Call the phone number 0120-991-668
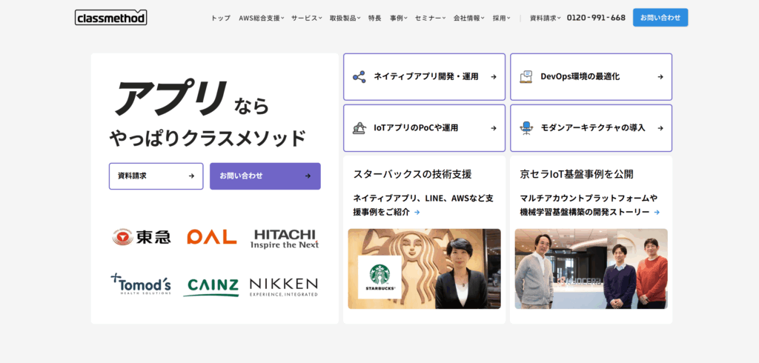Screen dimensions: 759x363 pyautogui.click(x=596, y=18)
